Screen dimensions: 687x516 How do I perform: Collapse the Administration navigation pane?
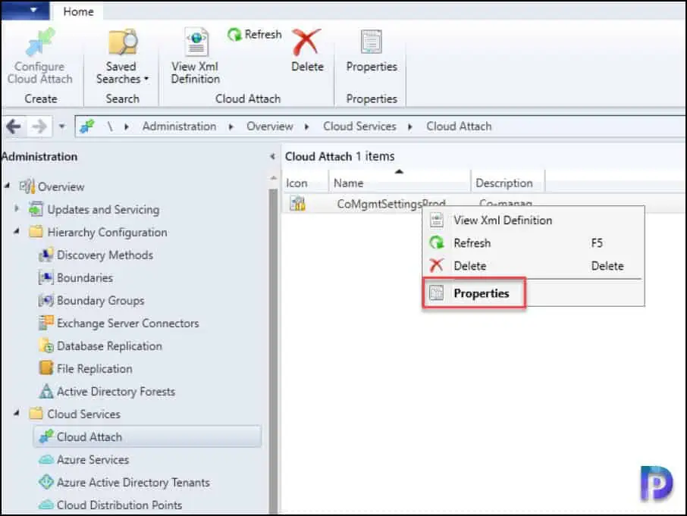272,156
